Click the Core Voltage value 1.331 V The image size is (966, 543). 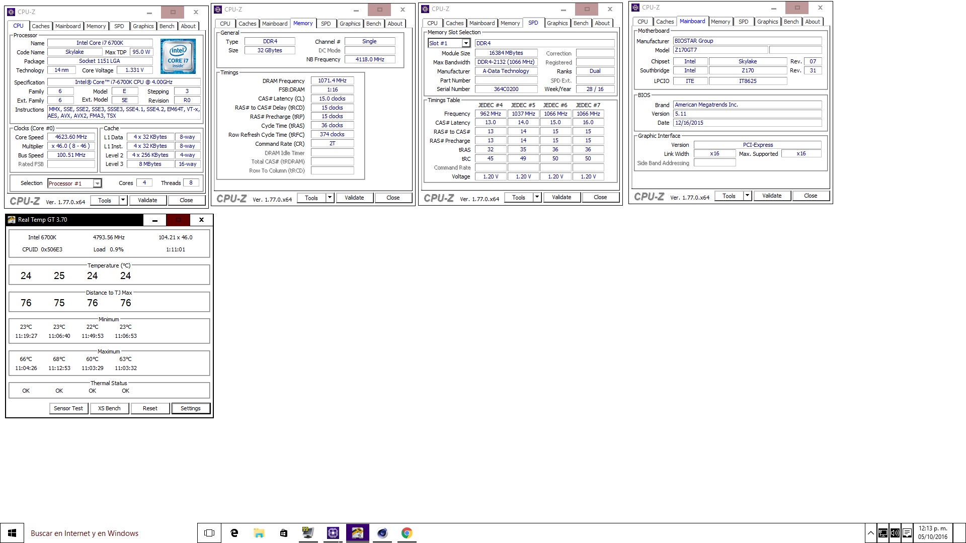tap(134, 70)
